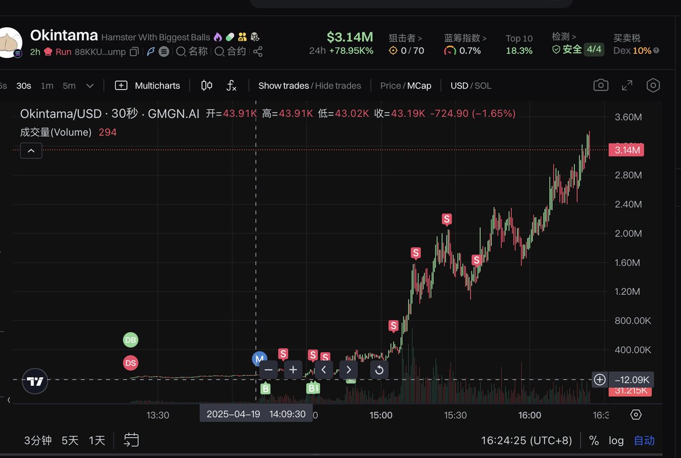
Task: Zoom out the chart with minus button
Action: point(269,370)
